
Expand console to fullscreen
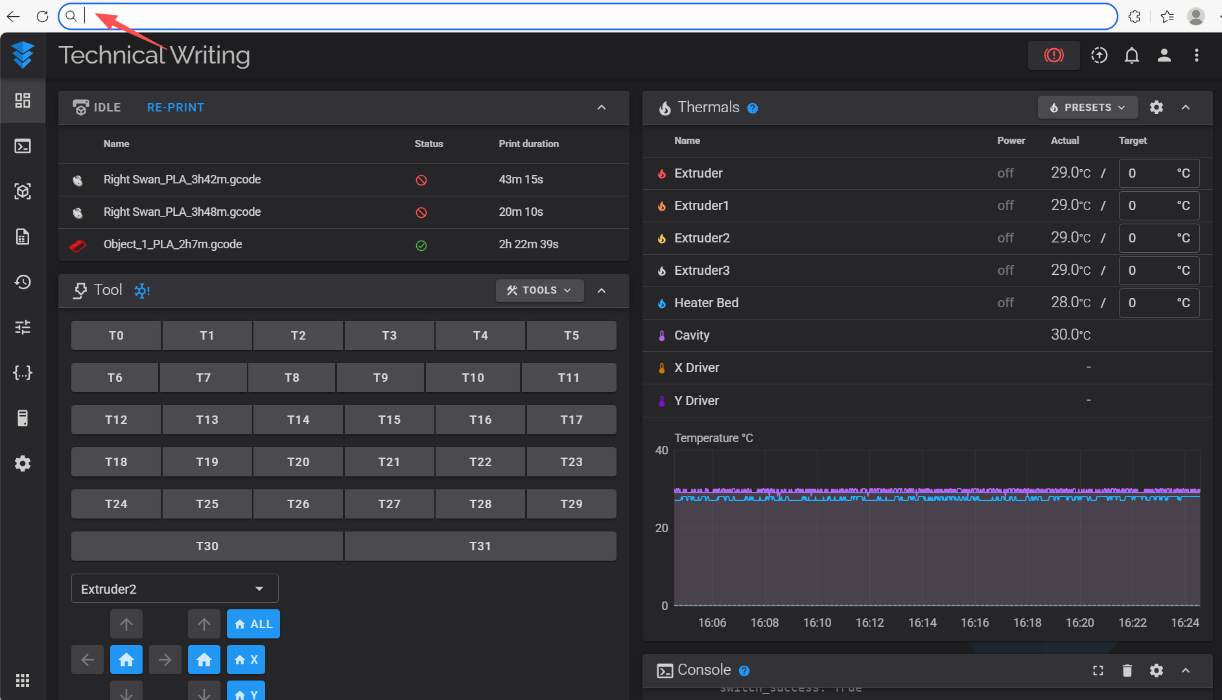click(x=1098, y=670)
